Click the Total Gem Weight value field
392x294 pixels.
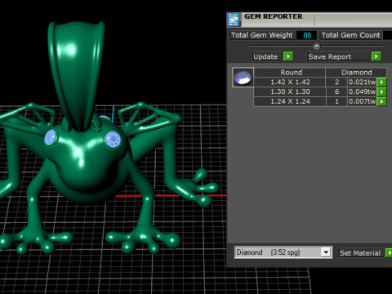[x=306, y=35]
